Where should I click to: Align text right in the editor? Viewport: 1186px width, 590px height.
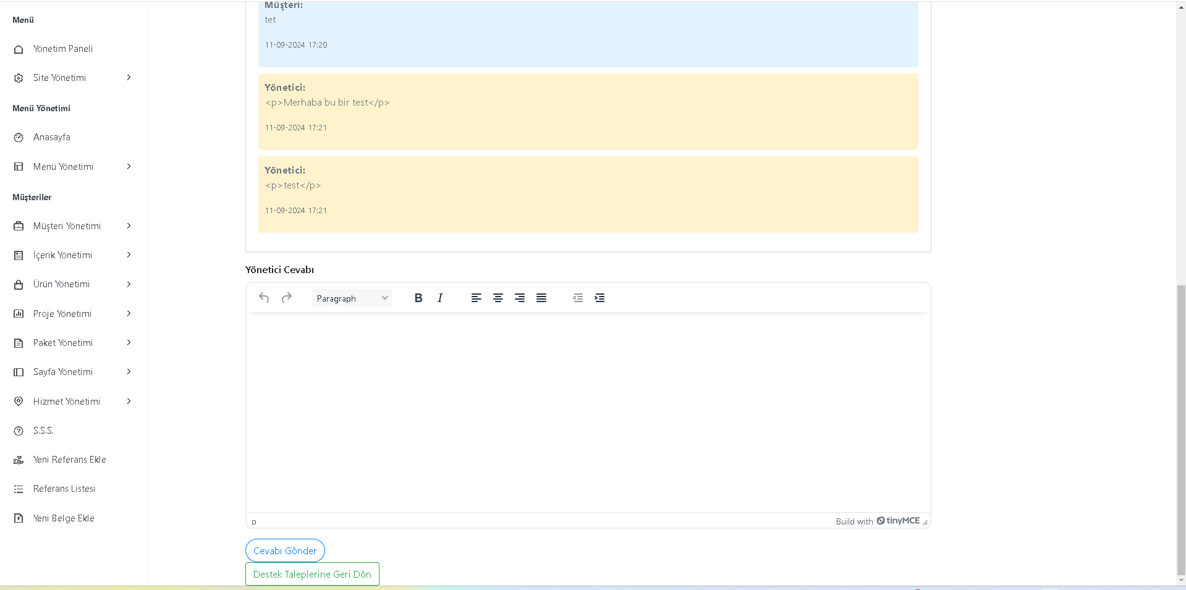click(520, 298)
